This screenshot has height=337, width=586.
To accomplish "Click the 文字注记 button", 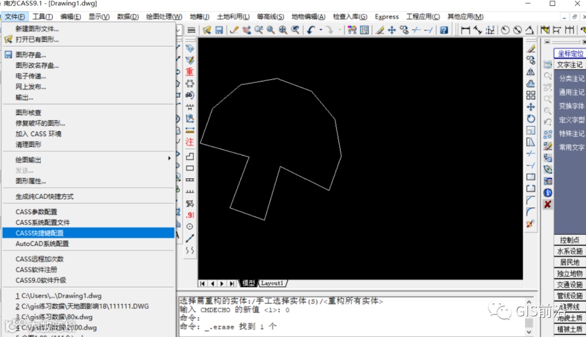I will [570, 65].
